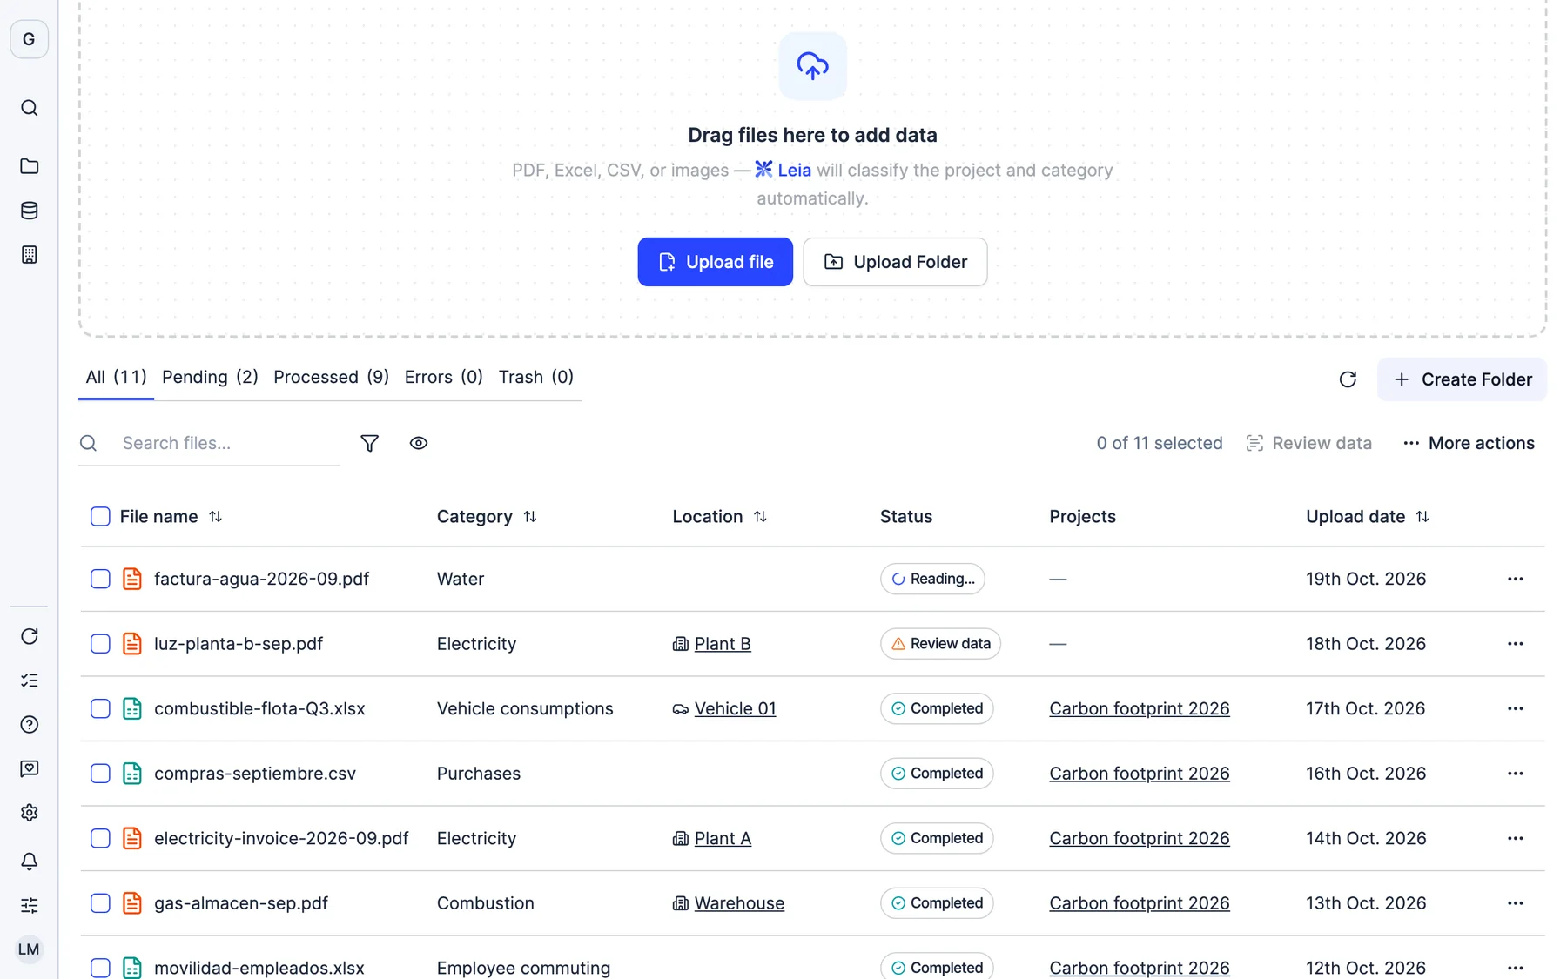Open the settings gear in the sidebar

coord(29,812)
